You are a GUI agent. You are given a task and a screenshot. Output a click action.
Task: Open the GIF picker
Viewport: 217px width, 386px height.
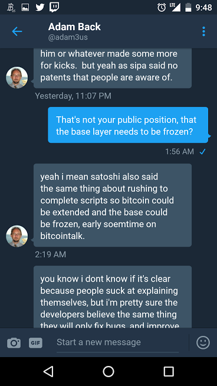[35, 342]
